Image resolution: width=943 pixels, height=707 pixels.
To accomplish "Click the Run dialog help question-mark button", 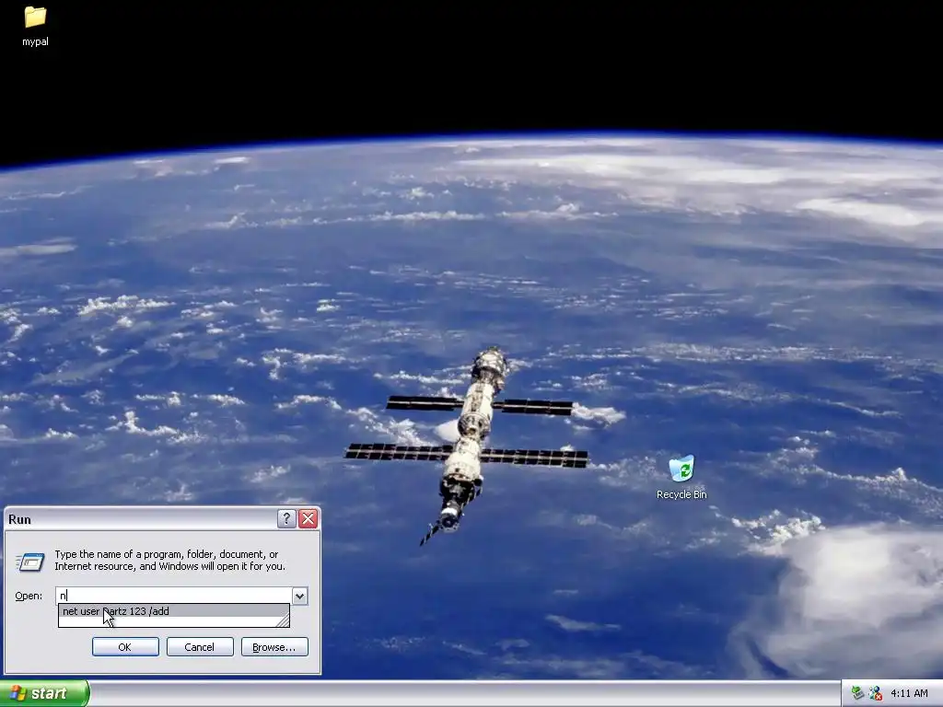I will click(x=286, y=519).
